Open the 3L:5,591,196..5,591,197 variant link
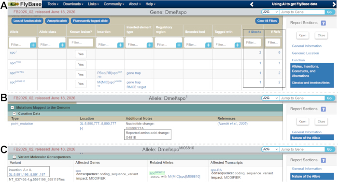The height and width of the screenshot is (182, 338). pyautogui.click(x=27, y=174)
